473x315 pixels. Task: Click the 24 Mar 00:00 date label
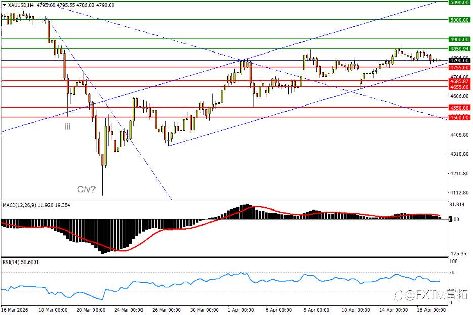tap(128, 310)
